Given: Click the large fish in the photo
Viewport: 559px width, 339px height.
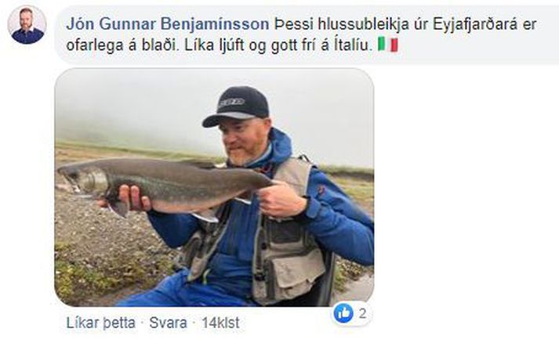Looking at the screenshot, I should [x=164, y=186].
